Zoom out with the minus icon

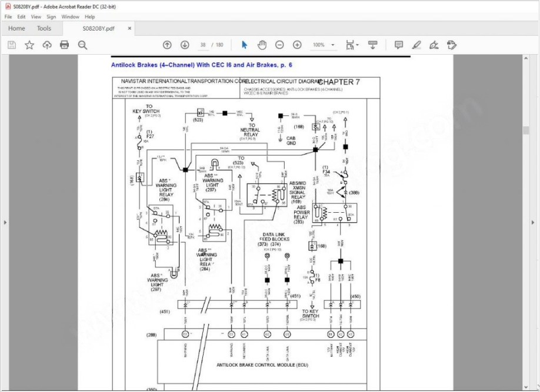(279, 45)
